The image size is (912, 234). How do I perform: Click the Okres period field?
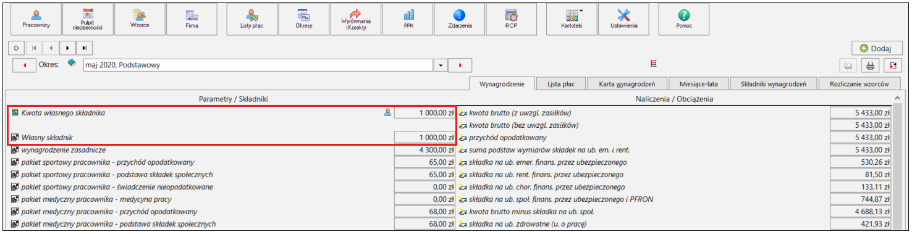(258, 65)
